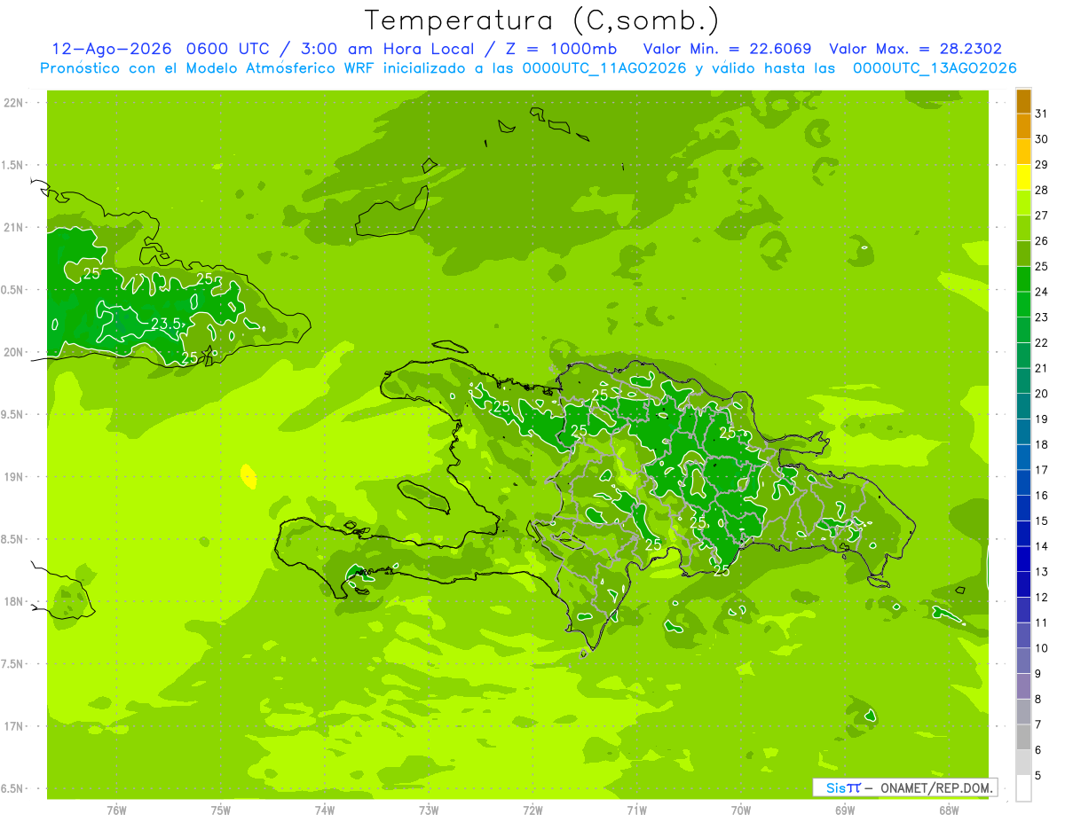Click the color bar segment between 24 and 25
Image resolution: width=1065 pixels, height=822 pixels.
[1023, 279]
